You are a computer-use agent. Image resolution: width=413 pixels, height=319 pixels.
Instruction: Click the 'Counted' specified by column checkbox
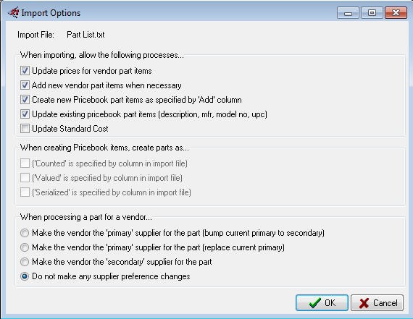tap(25, 163)
